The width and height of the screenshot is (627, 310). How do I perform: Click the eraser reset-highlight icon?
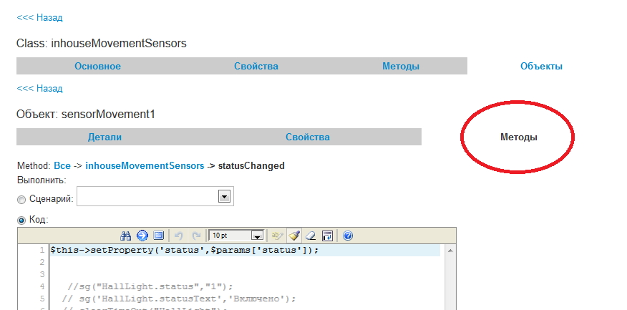pyautogui.click(x=311, y=236)
